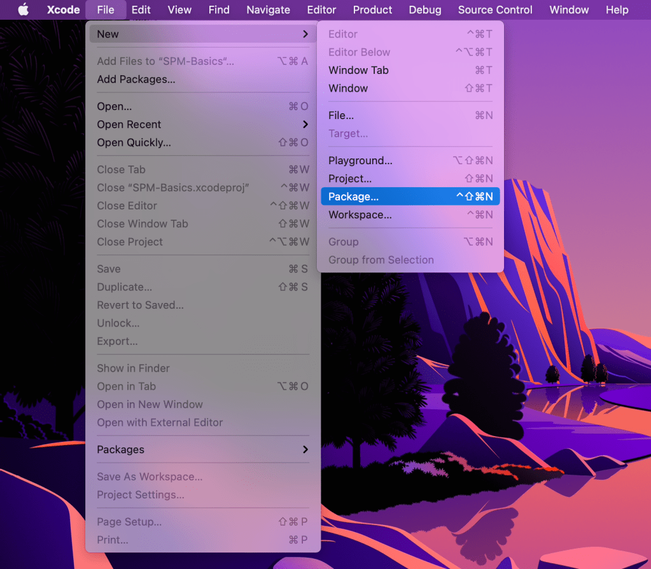
Task: Click Open... in the File menu
Action: point(115,106)
